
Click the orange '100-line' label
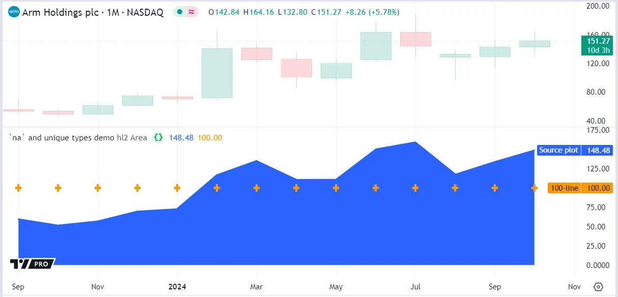564,188
